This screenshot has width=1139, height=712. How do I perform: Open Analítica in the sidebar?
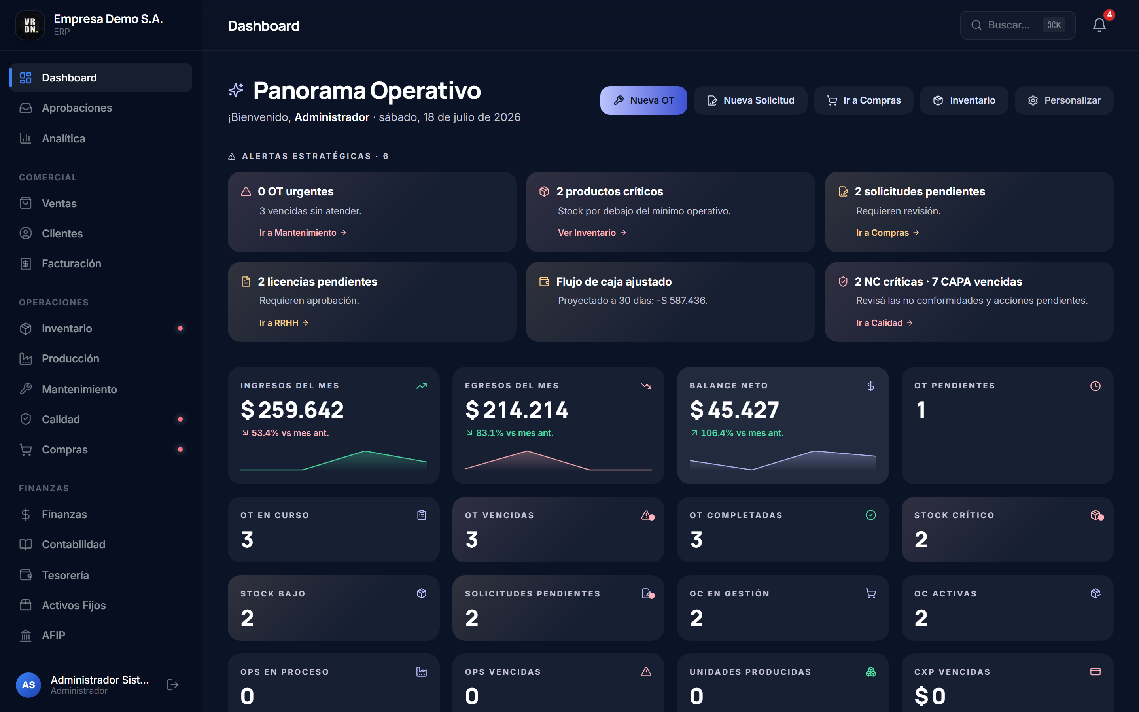pos(101,138)
